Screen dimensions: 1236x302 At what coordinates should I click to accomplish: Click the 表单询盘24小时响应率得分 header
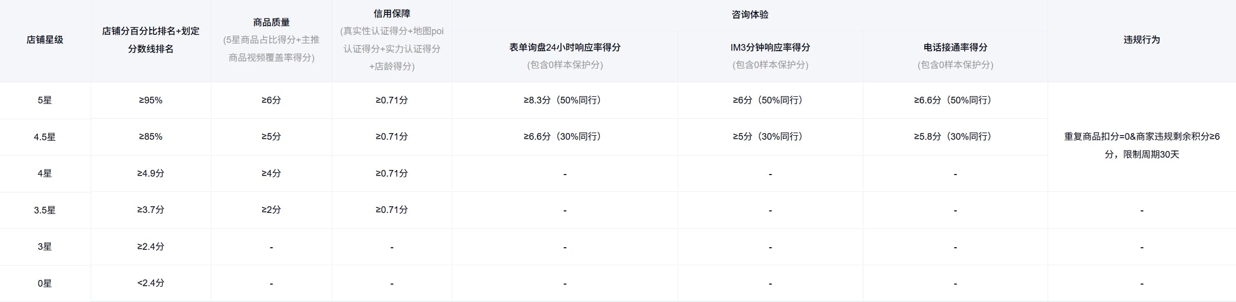565,48
